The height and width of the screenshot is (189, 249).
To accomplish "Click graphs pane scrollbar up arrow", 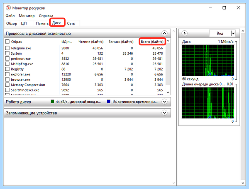I will point(243,31).
